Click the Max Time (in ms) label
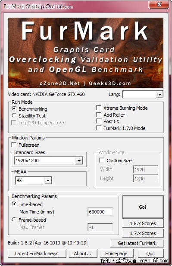The image size is (172, 266). [x=37, y=212]
